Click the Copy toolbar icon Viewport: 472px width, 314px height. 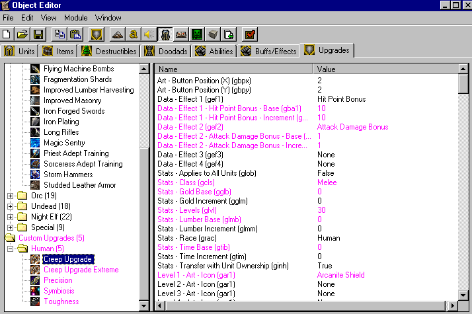59,34
